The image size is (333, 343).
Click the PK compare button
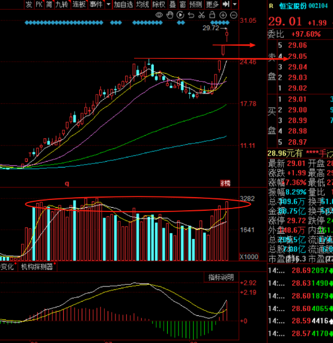coord(39,4)
